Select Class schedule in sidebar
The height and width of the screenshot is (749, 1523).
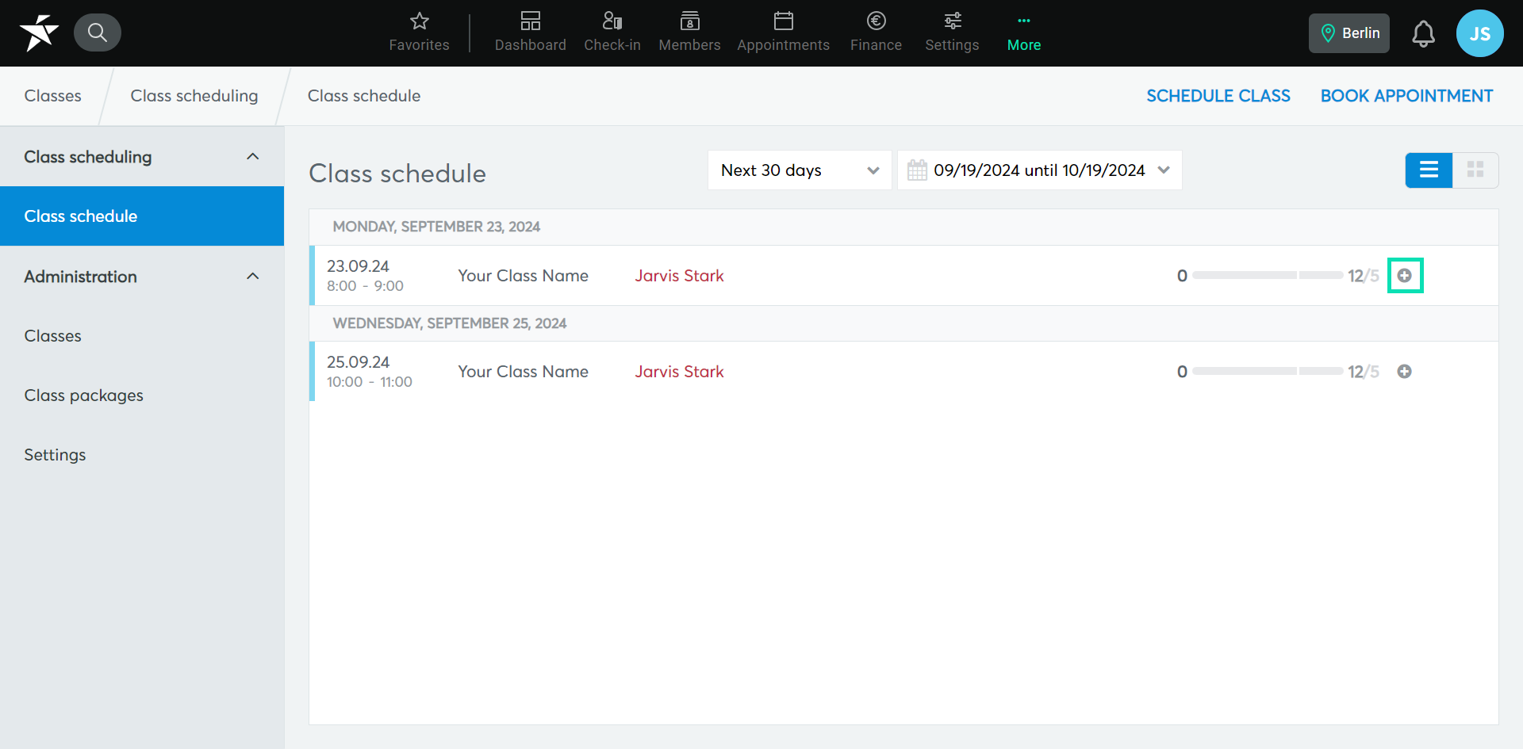(142, 216)
